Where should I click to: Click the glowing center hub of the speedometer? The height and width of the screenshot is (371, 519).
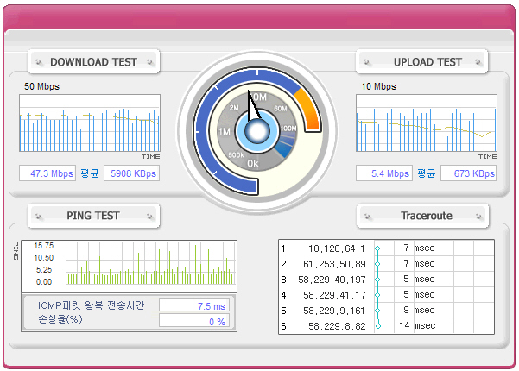tap(256, 131)
